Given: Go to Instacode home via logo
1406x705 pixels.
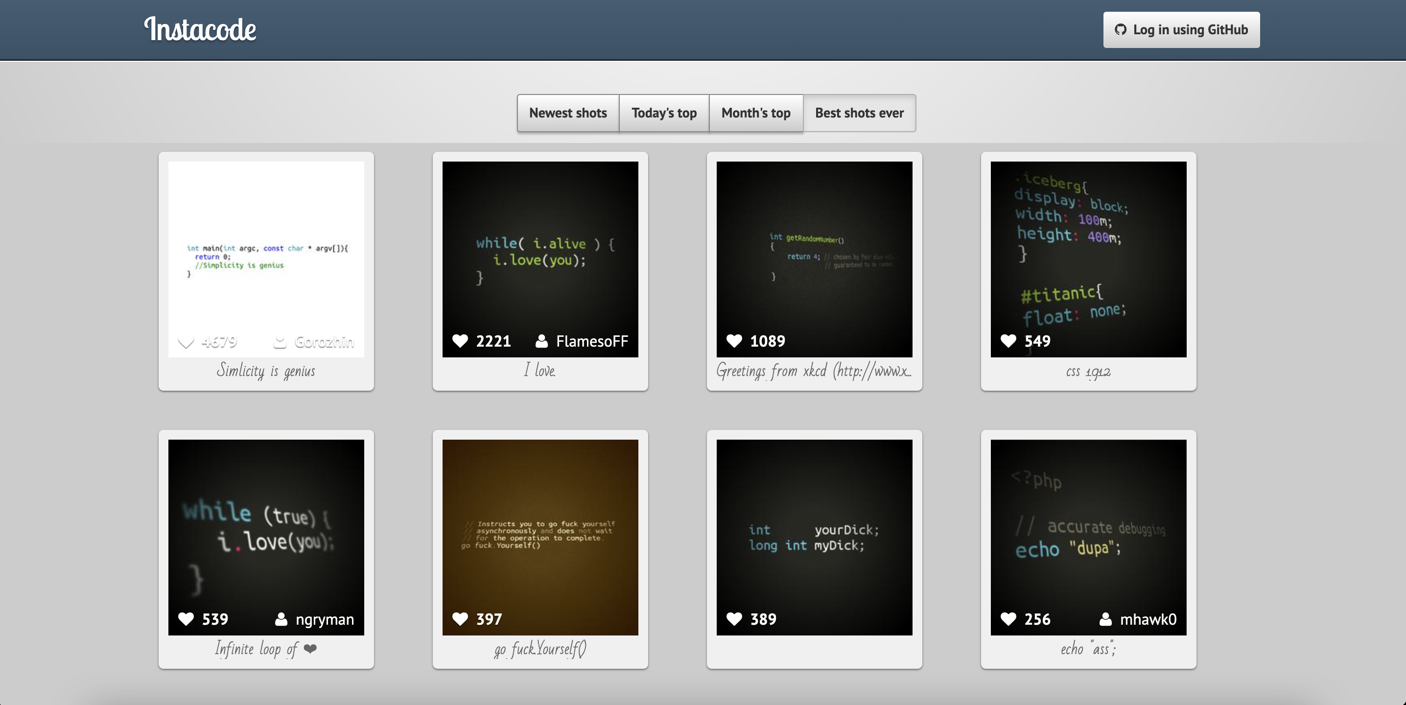Looking at the screenshot, I should [200, 29].
